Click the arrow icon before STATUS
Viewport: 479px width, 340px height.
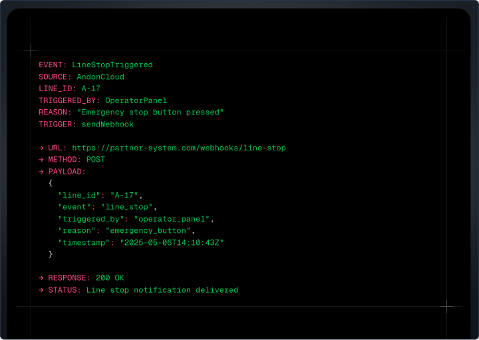pyautogui.click(x=41, y=290)
